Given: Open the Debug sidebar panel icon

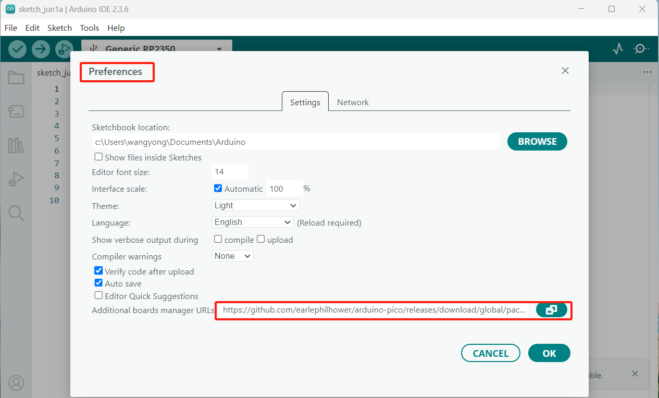Looking at the screenshot, I should pos(16,180).
